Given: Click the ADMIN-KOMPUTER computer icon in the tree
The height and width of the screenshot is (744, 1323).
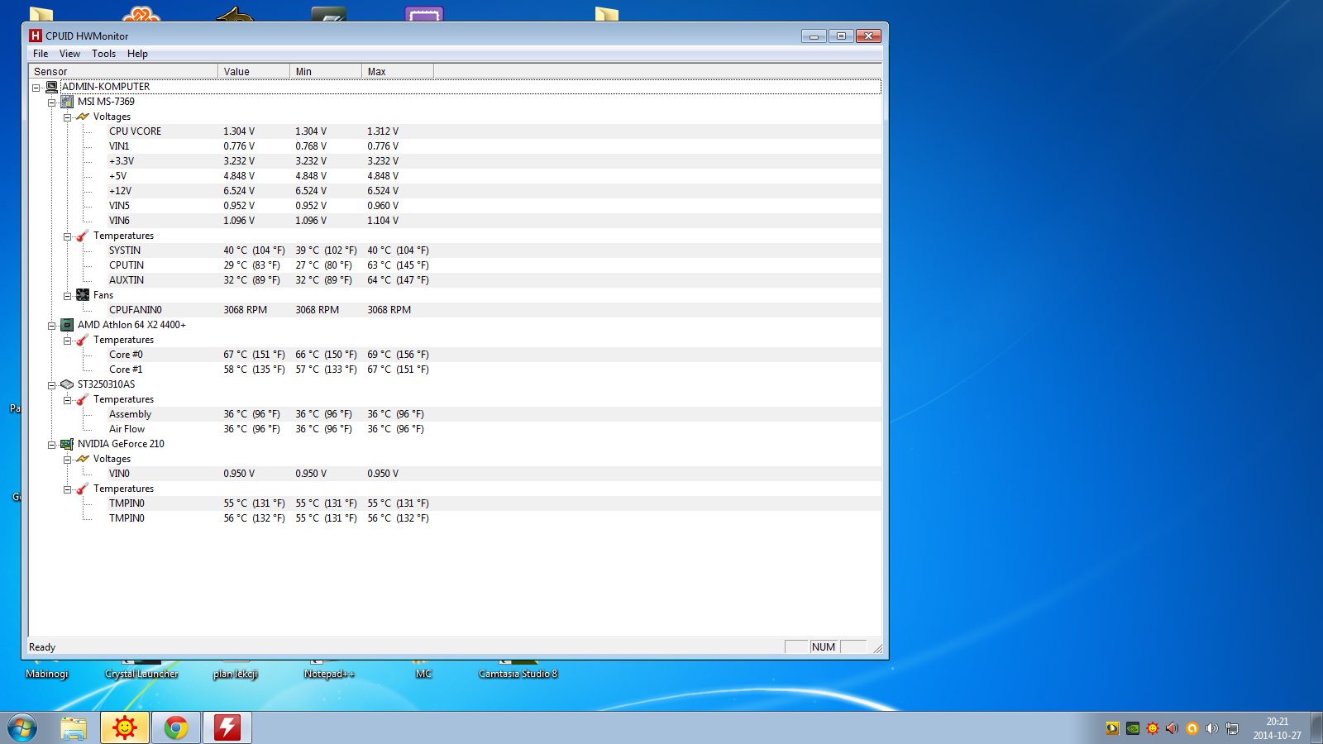Looking at the screenshot, I should point(51,87).
